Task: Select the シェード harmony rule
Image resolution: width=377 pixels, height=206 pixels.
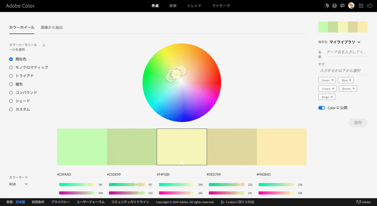Action: [x=20, y=101]
